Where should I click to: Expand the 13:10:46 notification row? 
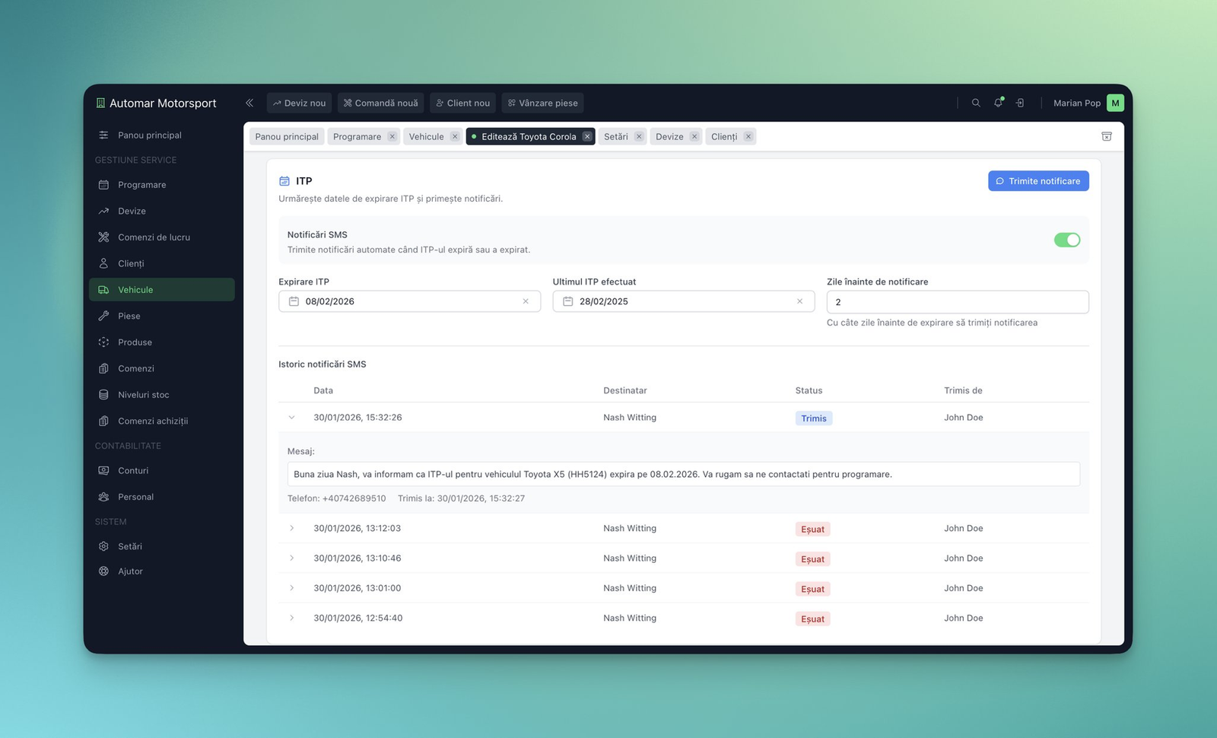(x=291, y=558)
